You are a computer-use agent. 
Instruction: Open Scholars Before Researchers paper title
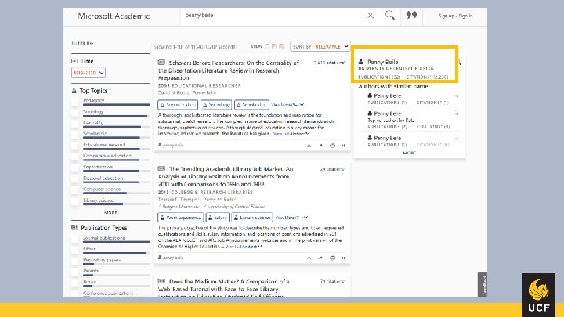pos(229,70)
